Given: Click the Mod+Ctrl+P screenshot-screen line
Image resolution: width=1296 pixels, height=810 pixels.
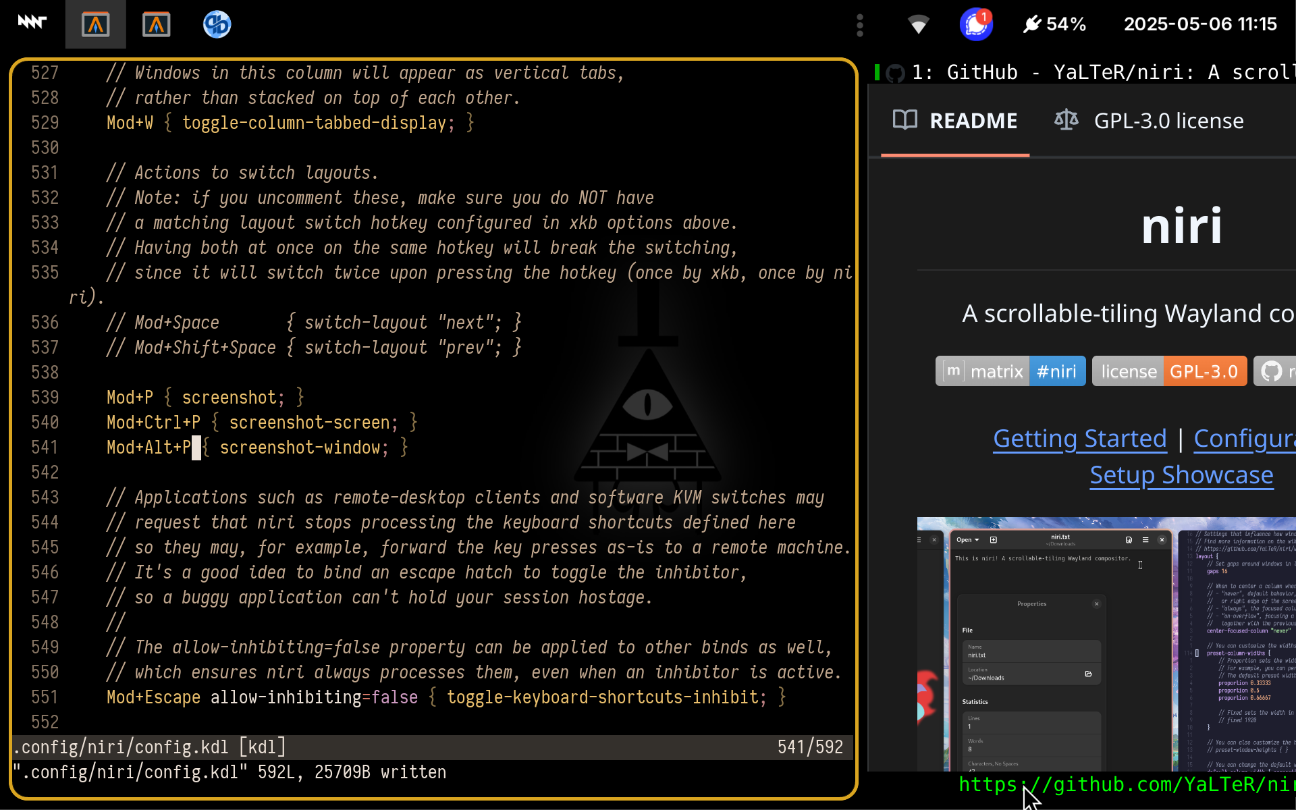Looking at the screenshot, I should click(262, 423).
